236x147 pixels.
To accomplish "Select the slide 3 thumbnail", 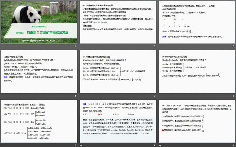I will [x=196, y=23].
